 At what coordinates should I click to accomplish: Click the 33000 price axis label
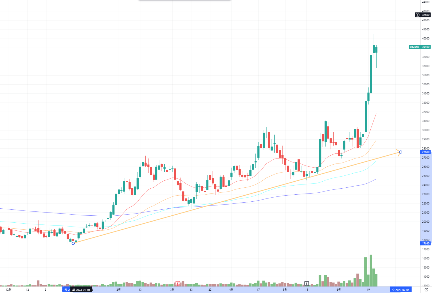(426, 103)
